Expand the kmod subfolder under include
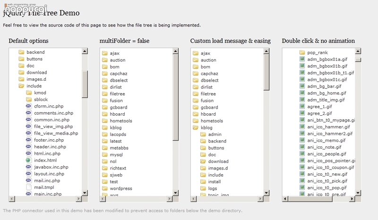 click(40, 93)
